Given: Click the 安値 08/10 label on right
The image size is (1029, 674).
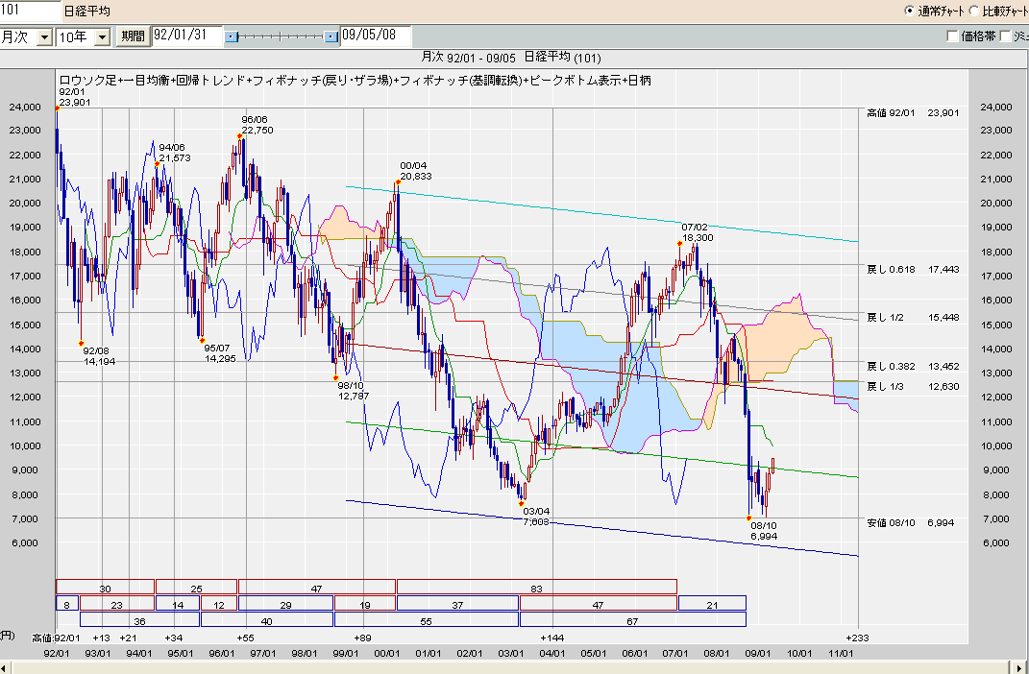Looking at the screenshot, I should [891, 522].
